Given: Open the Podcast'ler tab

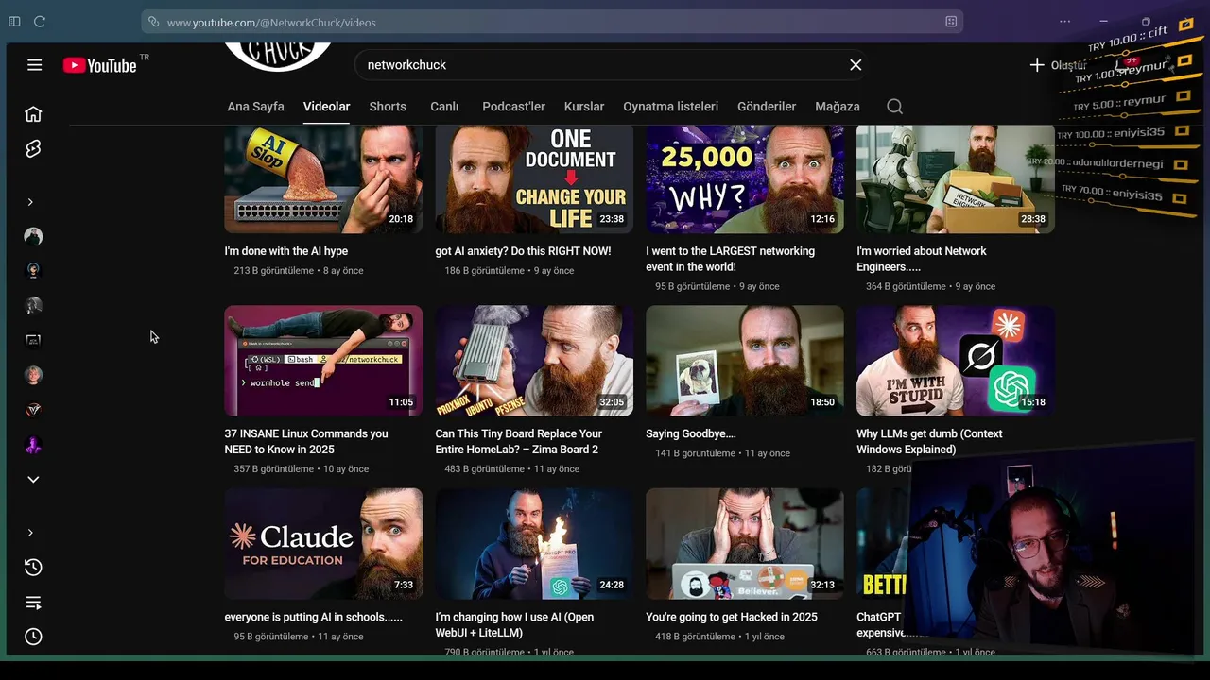Looking at the screenshot, I should 513,107.
